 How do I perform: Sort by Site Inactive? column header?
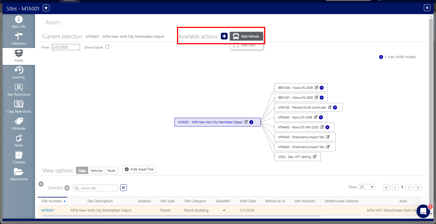(x=305, y=201)
